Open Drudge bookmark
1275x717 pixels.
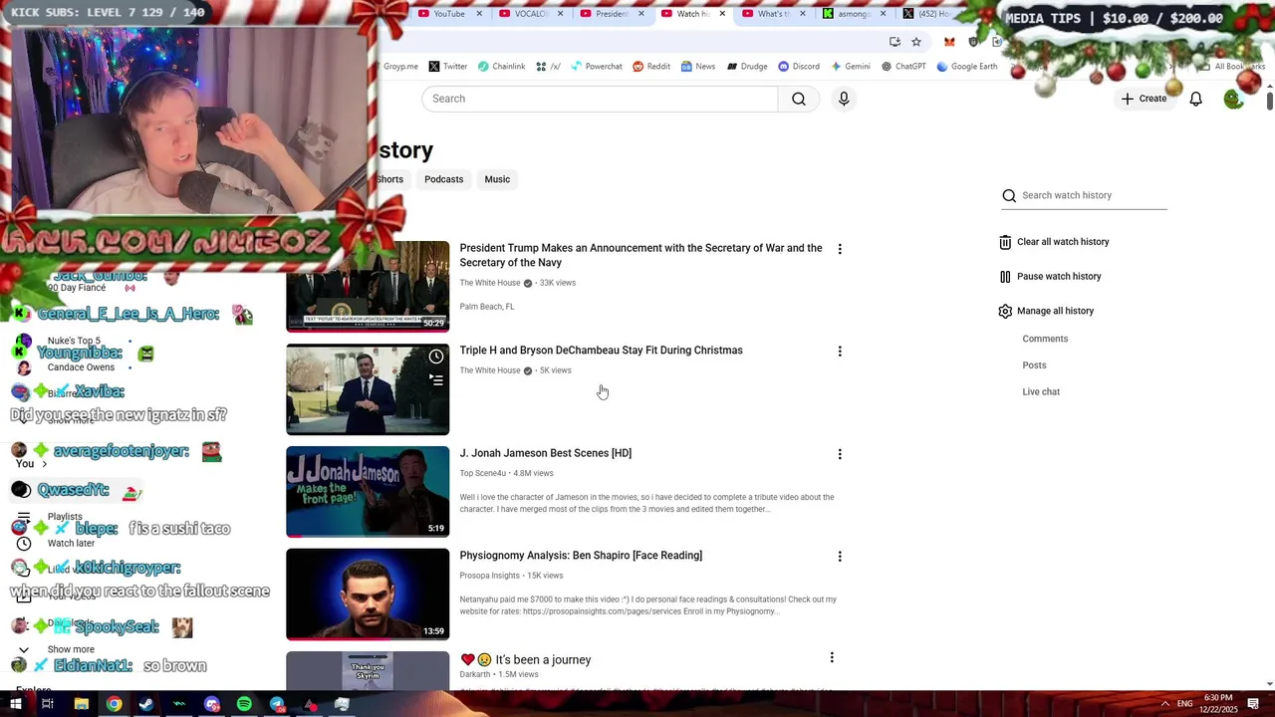pos(747,67)
